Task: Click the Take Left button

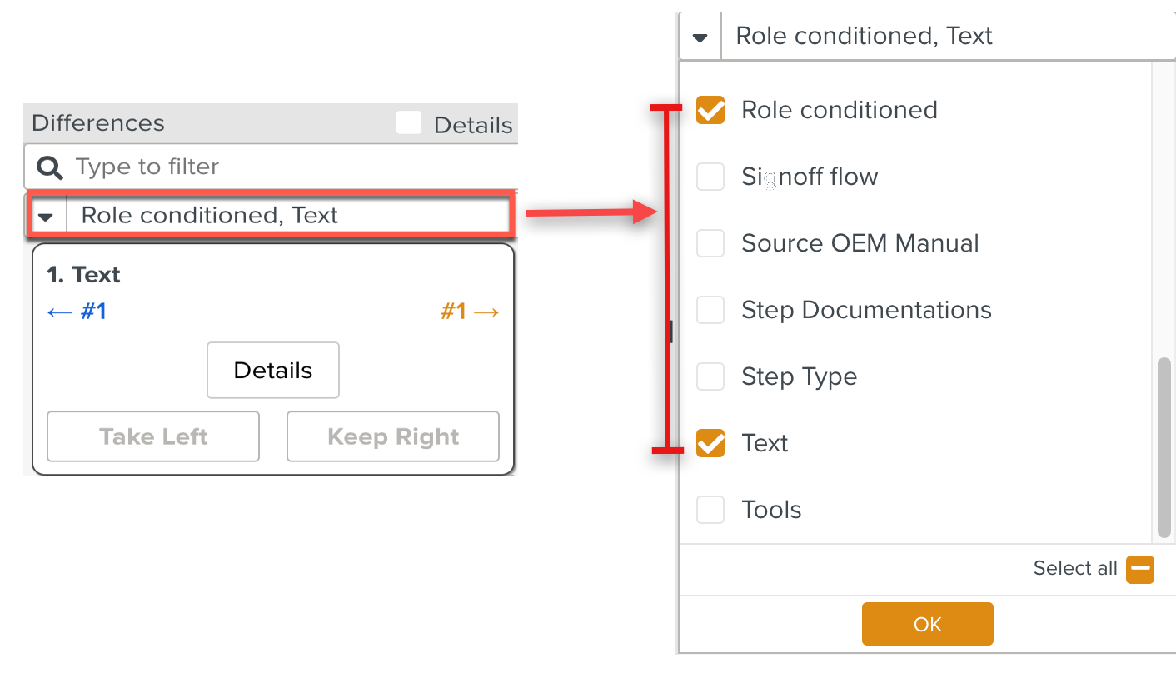Action: click(x=153, y=436)
